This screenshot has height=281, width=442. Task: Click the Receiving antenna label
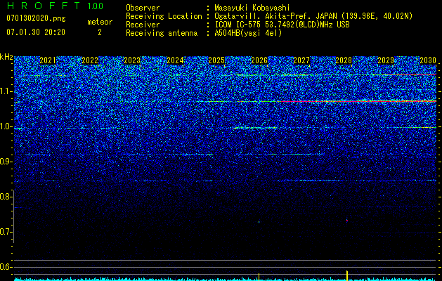click(x=162, y=33)
